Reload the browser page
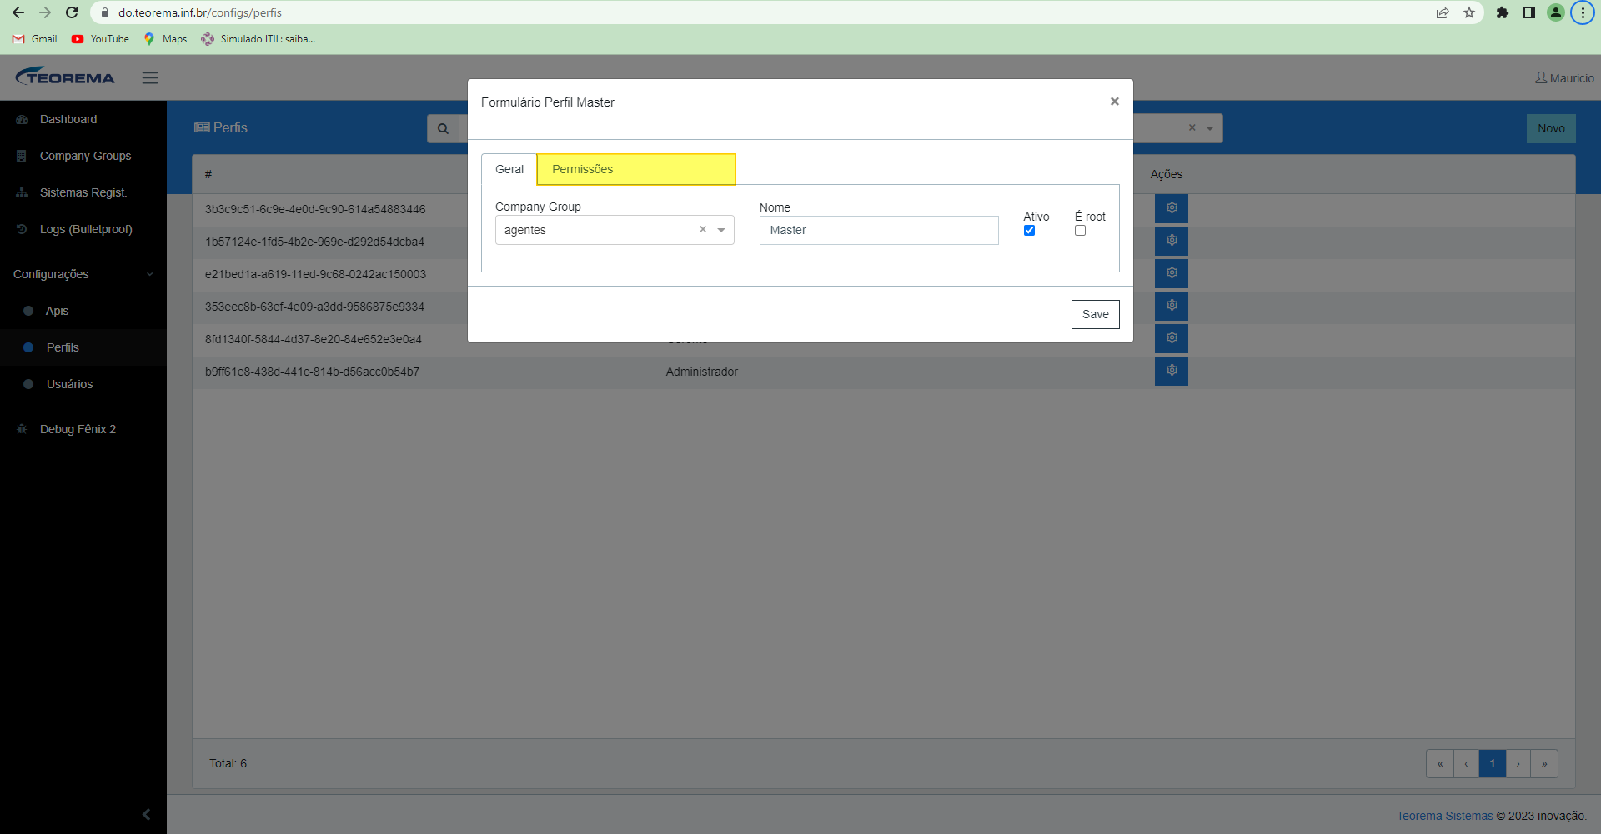 pos(72,12)
